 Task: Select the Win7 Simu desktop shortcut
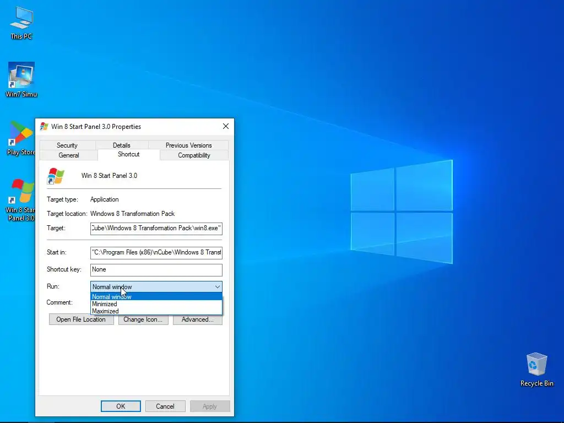click(21, 79)
